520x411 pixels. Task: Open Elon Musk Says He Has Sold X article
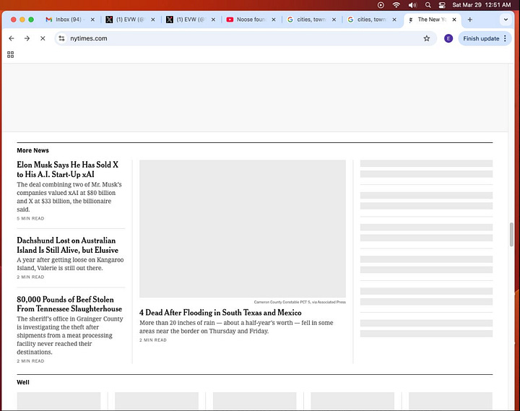pos(68,170)
